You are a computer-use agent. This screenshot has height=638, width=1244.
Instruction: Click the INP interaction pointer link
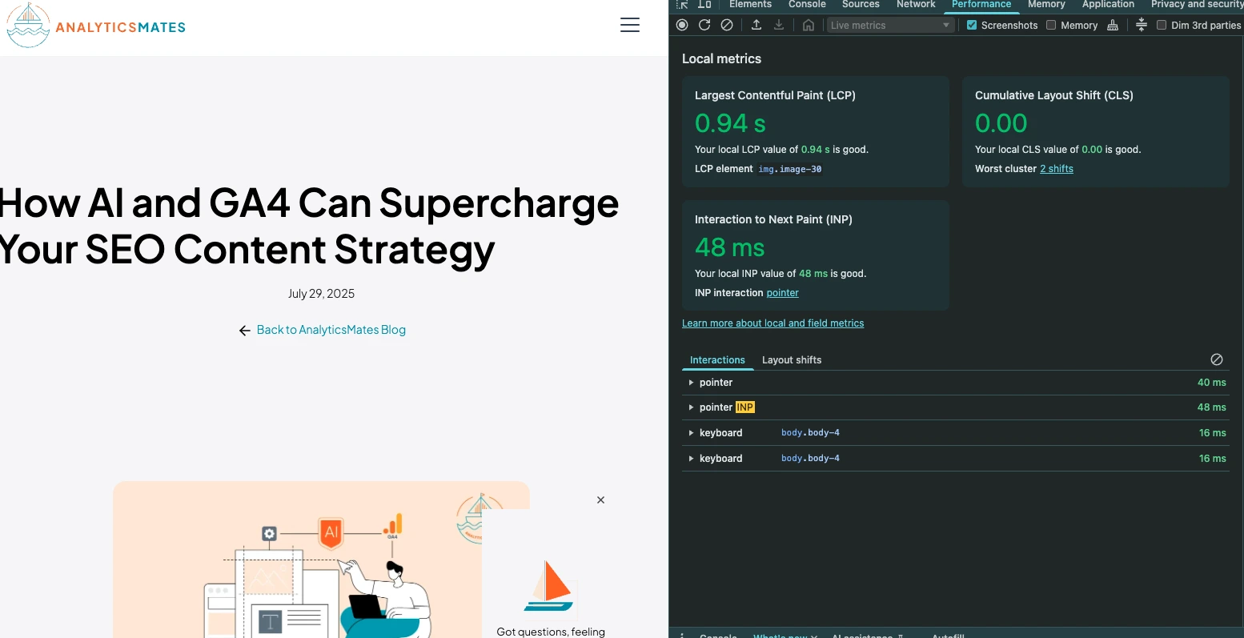click(x=782, y=293)
